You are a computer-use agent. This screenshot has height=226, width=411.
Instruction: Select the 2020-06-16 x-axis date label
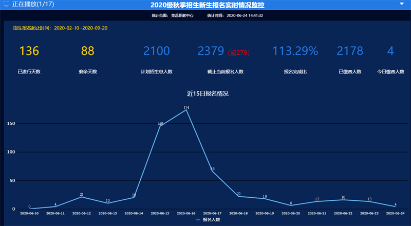tap(186, 213)
